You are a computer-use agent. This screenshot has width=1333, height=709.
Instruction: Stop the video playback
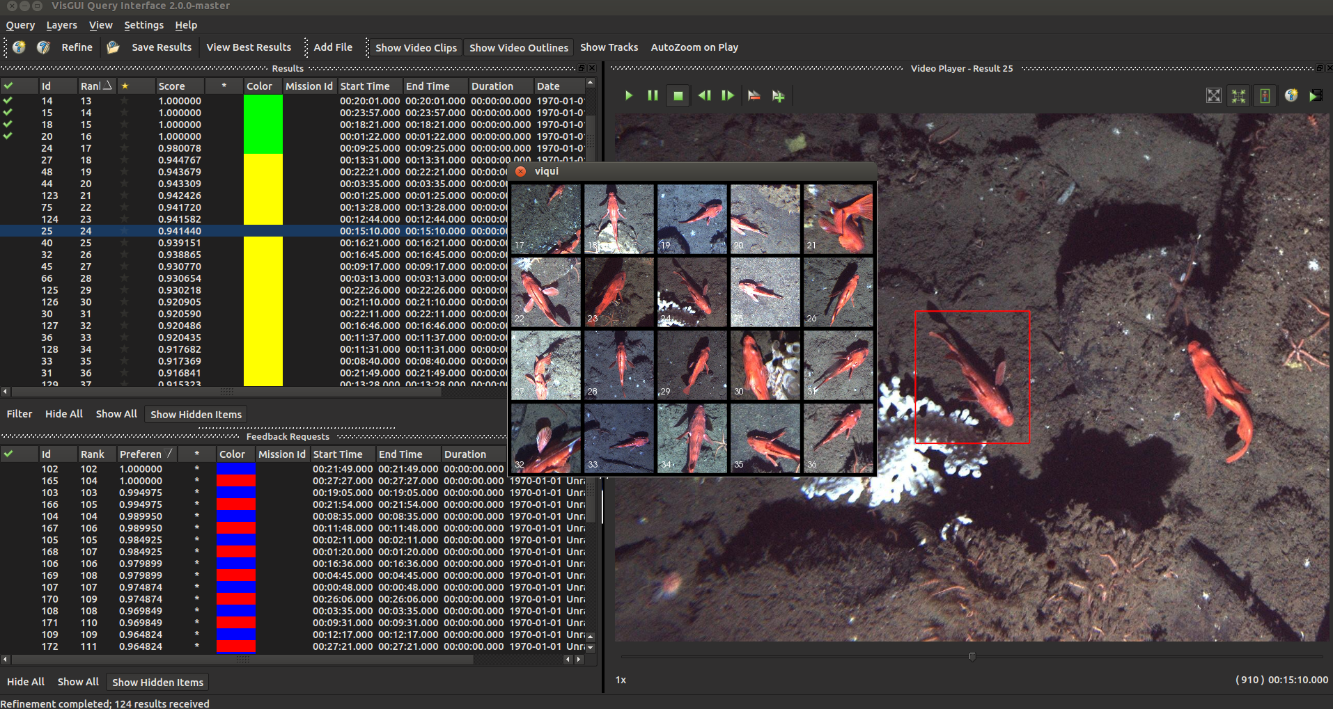tap(678, 96)
